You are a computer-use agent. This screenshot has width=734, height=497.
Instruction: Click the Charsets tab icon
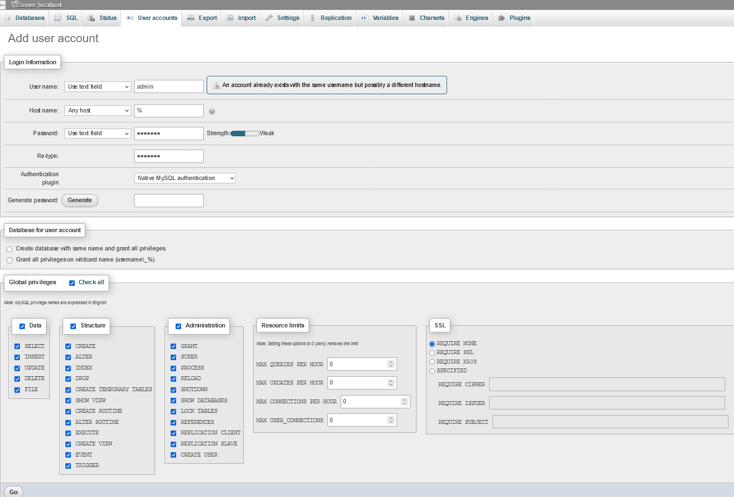(x=412, y=18)
